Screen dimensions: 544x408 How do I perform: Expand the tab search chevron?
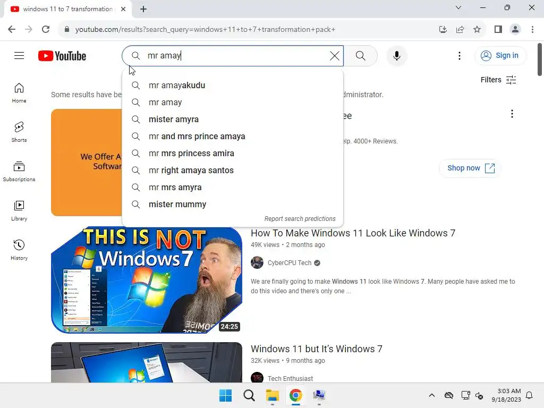pos(458,7)
